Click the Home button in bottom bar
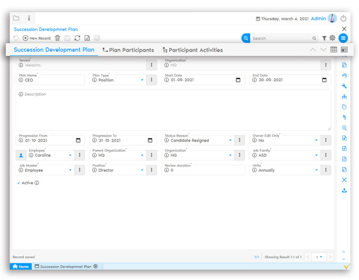Viewport: 359px width, 280px height. coord(21,267)
